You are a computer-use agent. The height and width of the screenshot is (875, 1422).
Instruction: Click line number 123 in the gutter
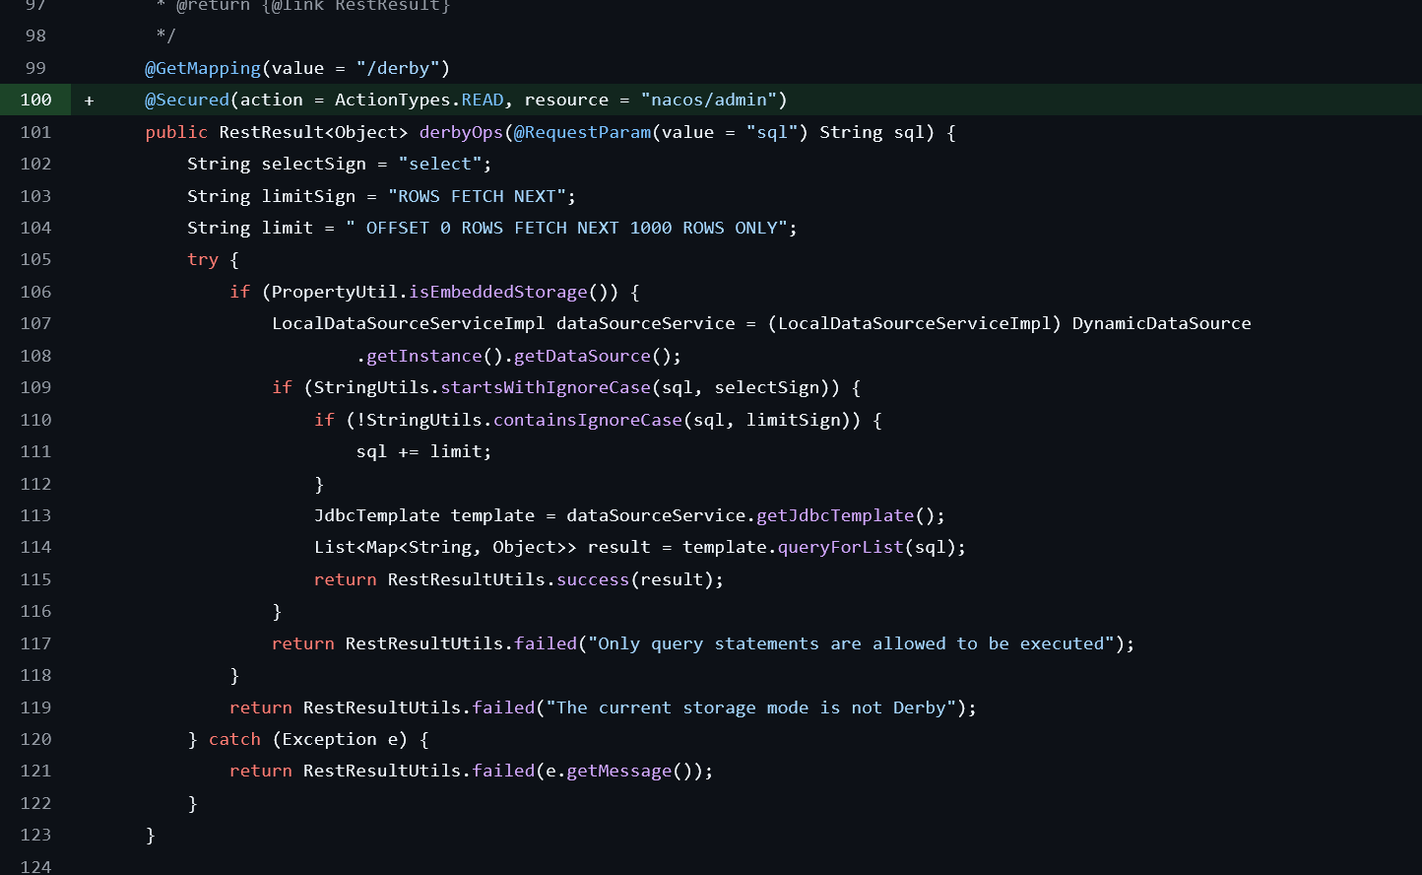point(35,835)
